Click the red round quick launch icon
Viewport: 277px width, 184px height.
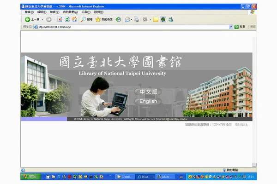pos(69,177)
